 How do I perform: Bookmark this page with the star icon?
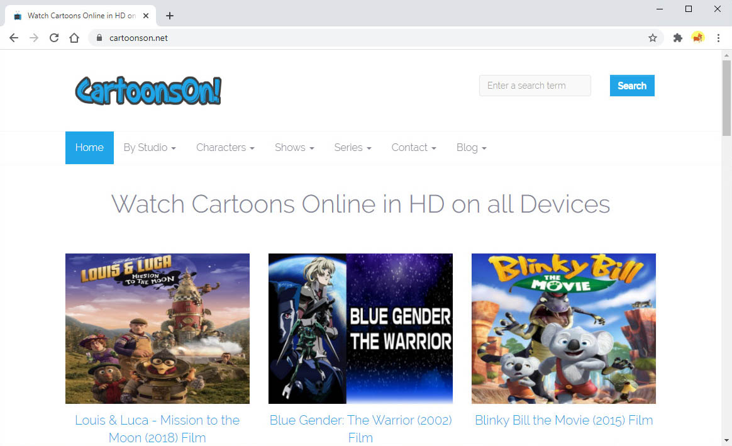pos(653,38)
